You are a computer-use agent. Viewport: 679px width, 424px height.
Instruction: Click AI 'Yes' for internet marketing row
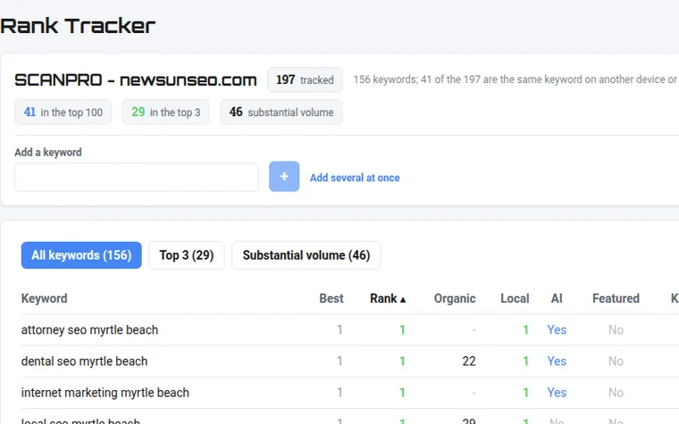coord(557,393)
